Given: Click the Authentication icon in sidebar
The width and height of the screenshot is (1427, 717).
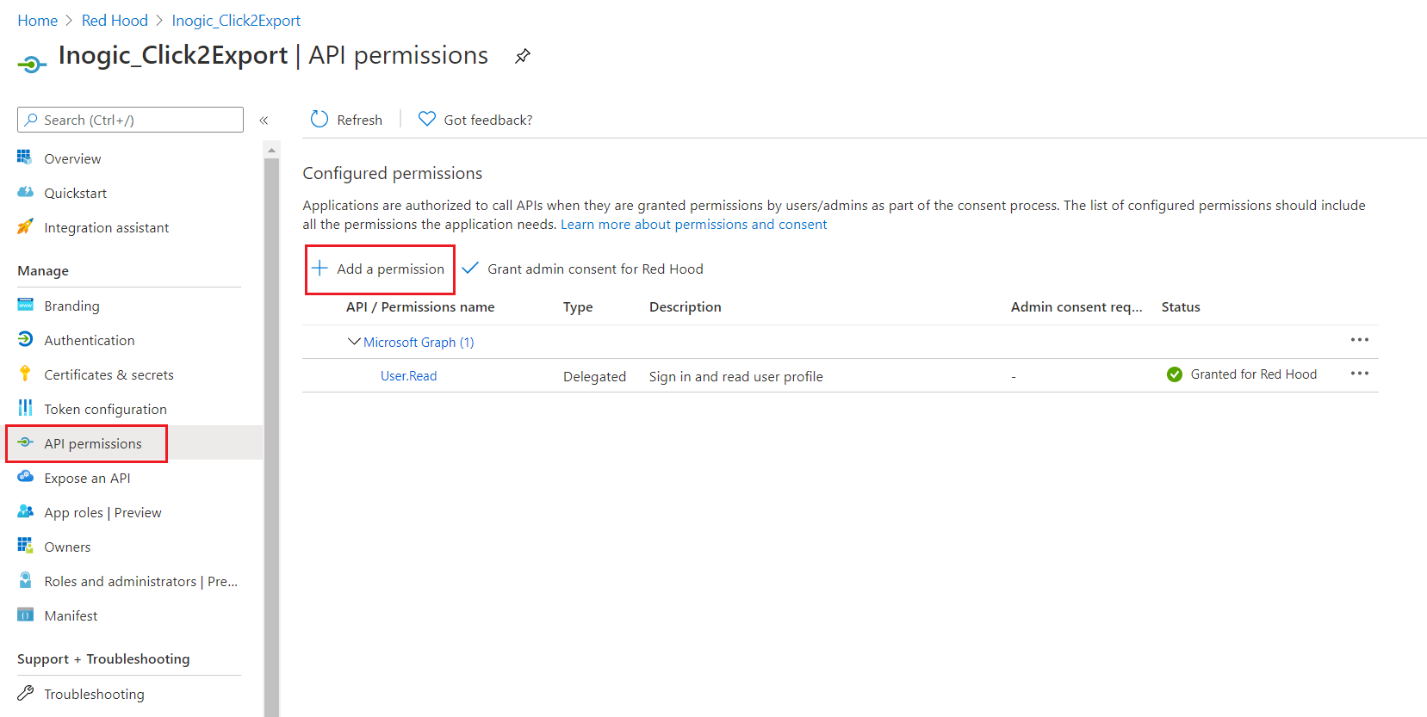Looking at the screenshot, I should (25, 339).
